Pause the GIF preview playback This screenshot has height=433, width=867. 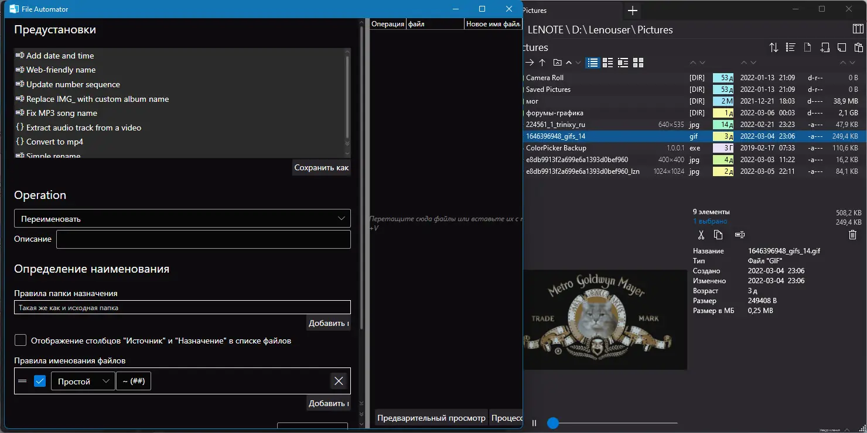[534, 423]
